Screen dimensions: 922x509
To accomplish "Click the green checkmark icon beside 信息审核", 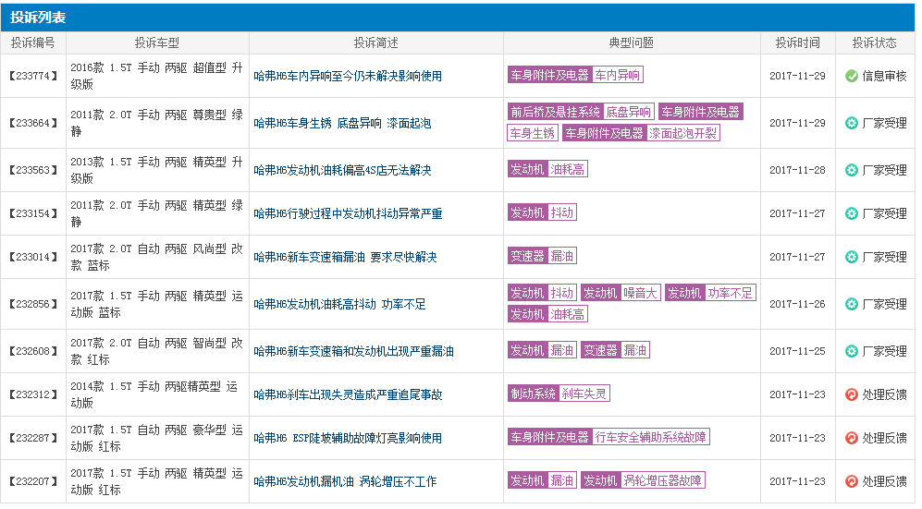I will pyautogui.click(x=852, y=76).
